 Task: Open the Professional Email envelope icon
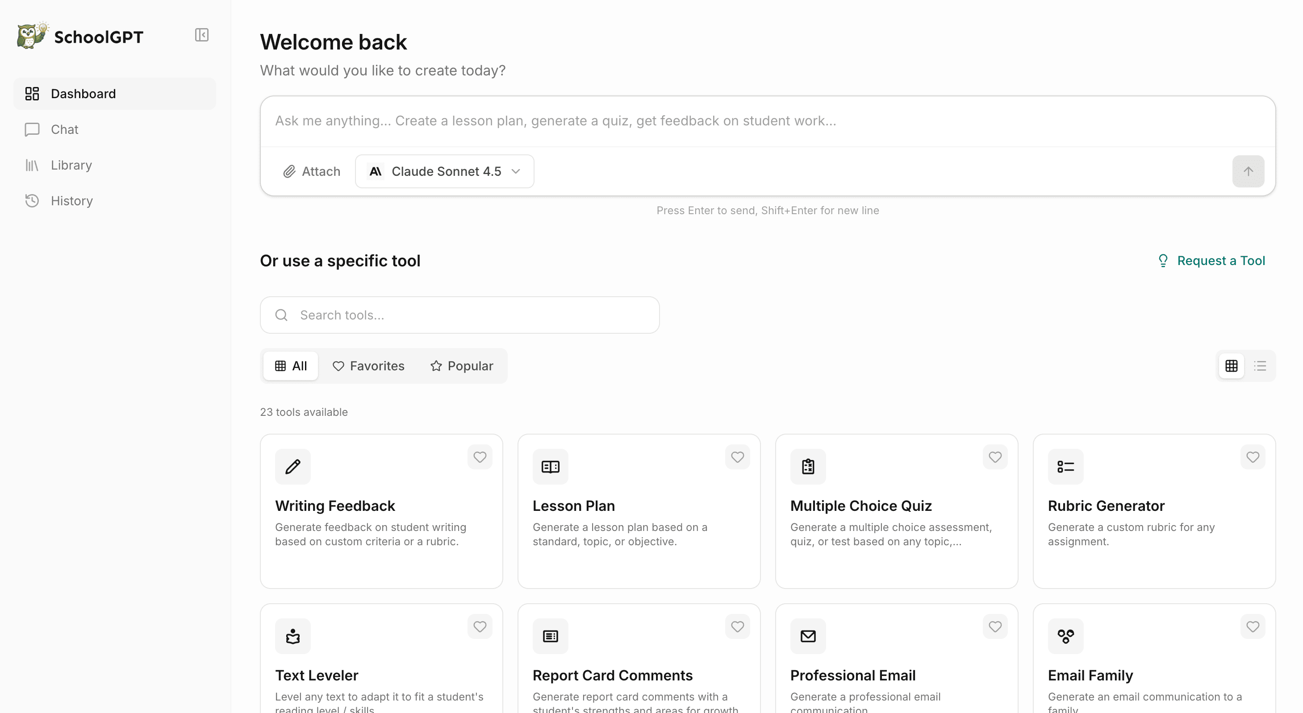807,636
